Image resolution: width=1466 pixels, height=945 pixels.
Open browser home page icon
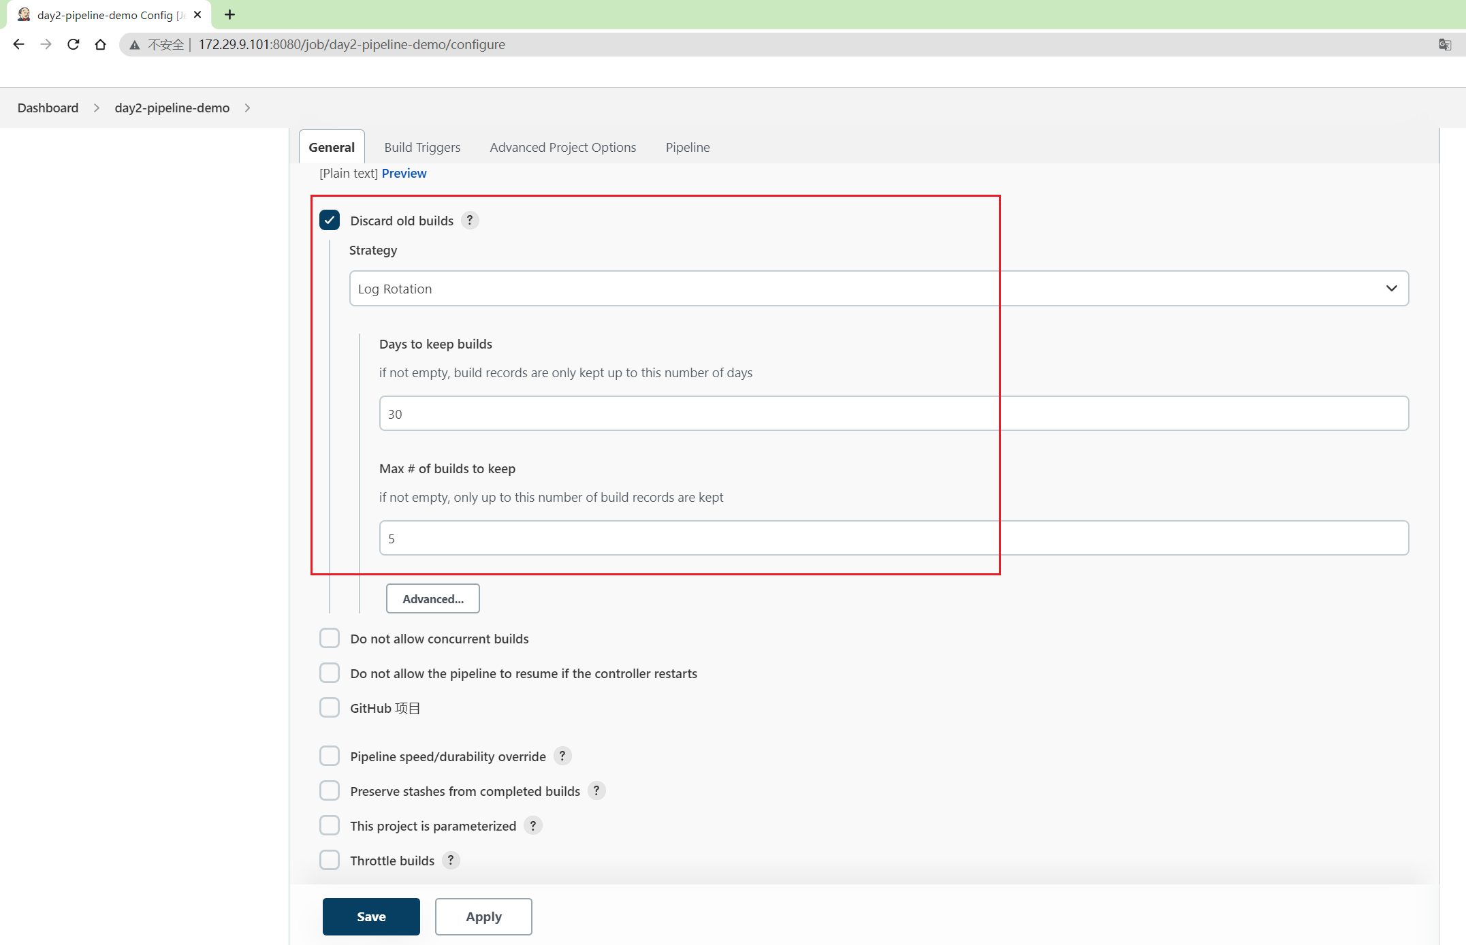coord(100,44)
